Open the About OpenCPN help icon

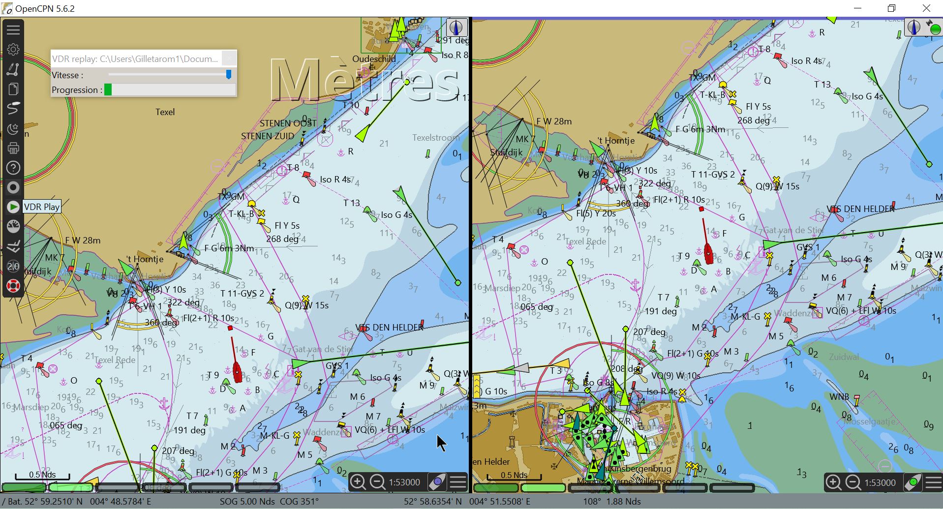(x=13, y=168)
